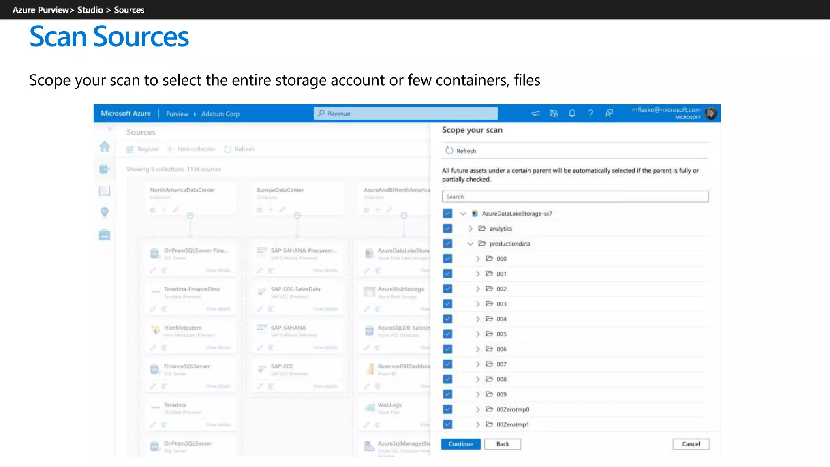Expand the analytics folder

[470, 229]
